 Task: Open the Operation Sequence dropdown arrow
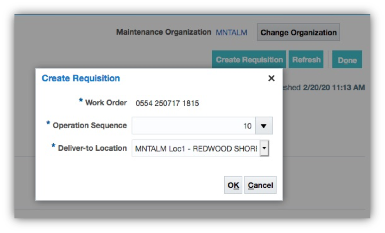(x=264, y=126)
